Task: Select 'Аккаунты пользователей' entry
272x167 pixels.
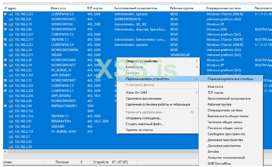Action: click(x=231, y=158)
